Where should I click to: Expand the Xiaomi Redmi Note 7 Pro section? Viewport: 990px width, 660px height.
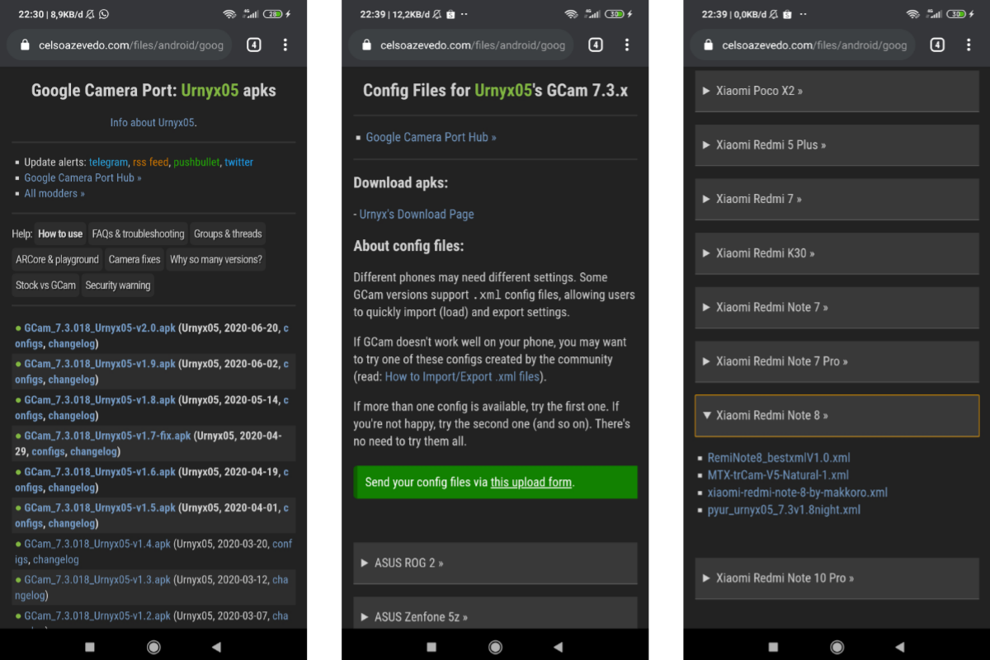837,361
